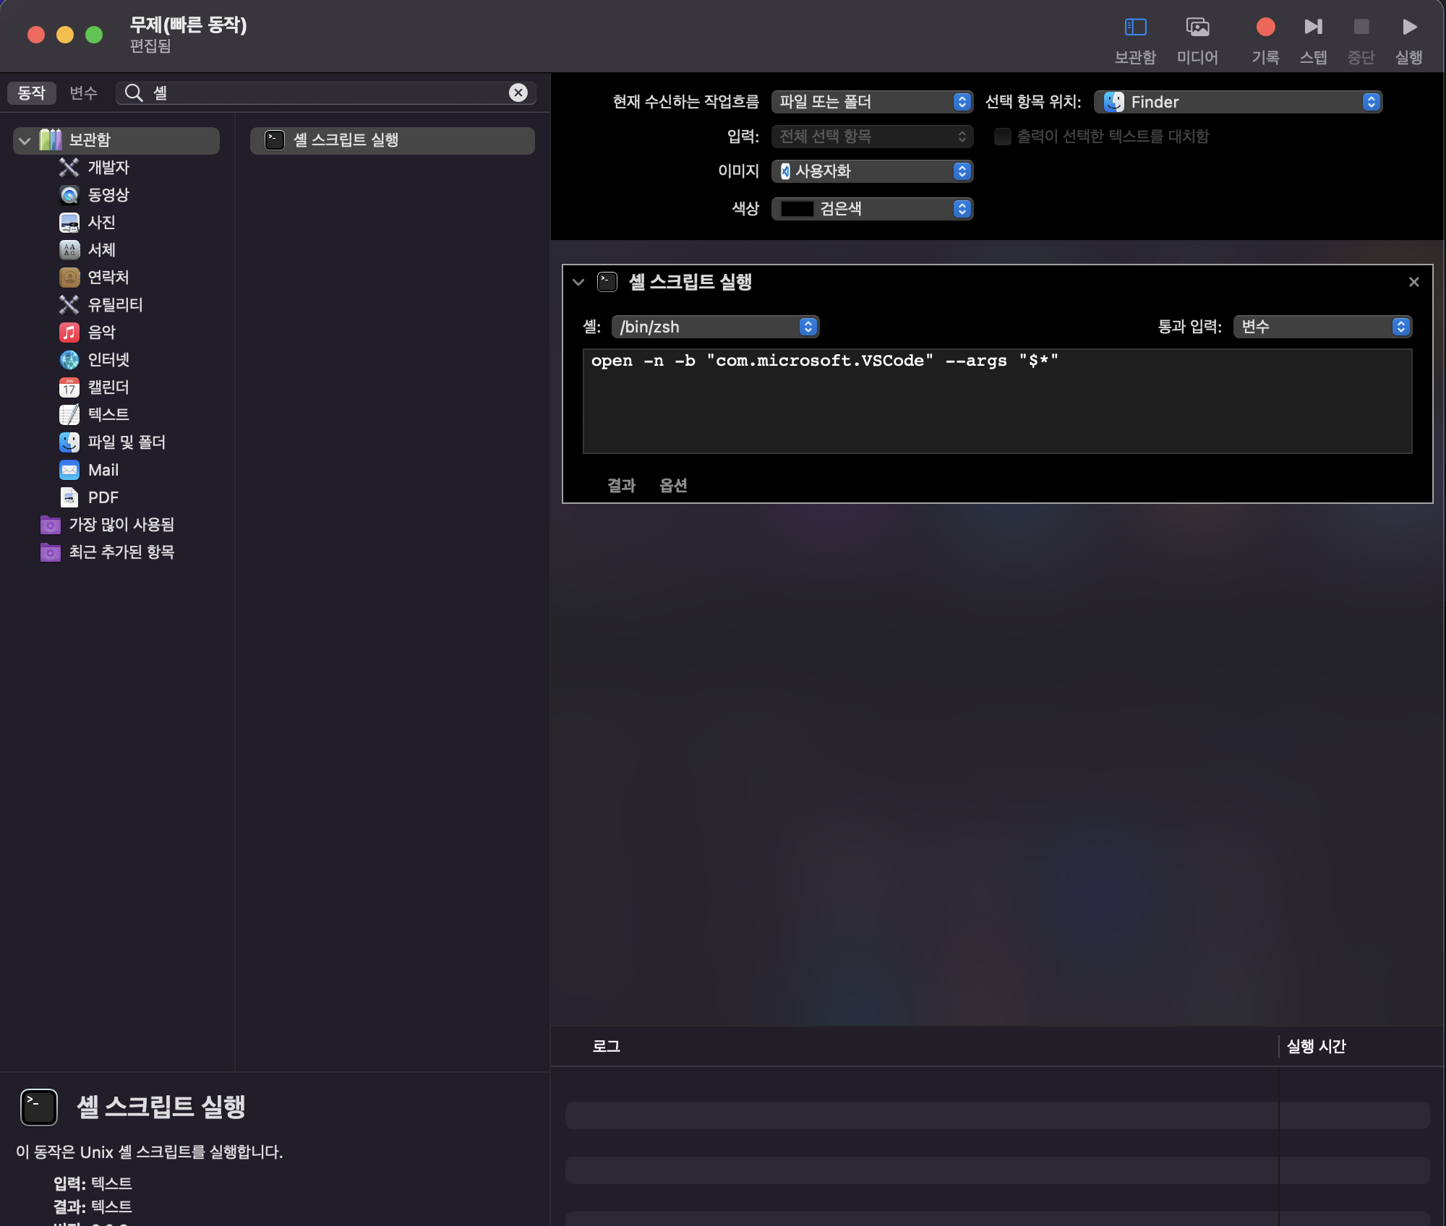This screenshot has height=1226, width=1446.
Task: Click the Step (스텝) toolbar icon
Action: pyautogui.click(x=1313, y=27)
